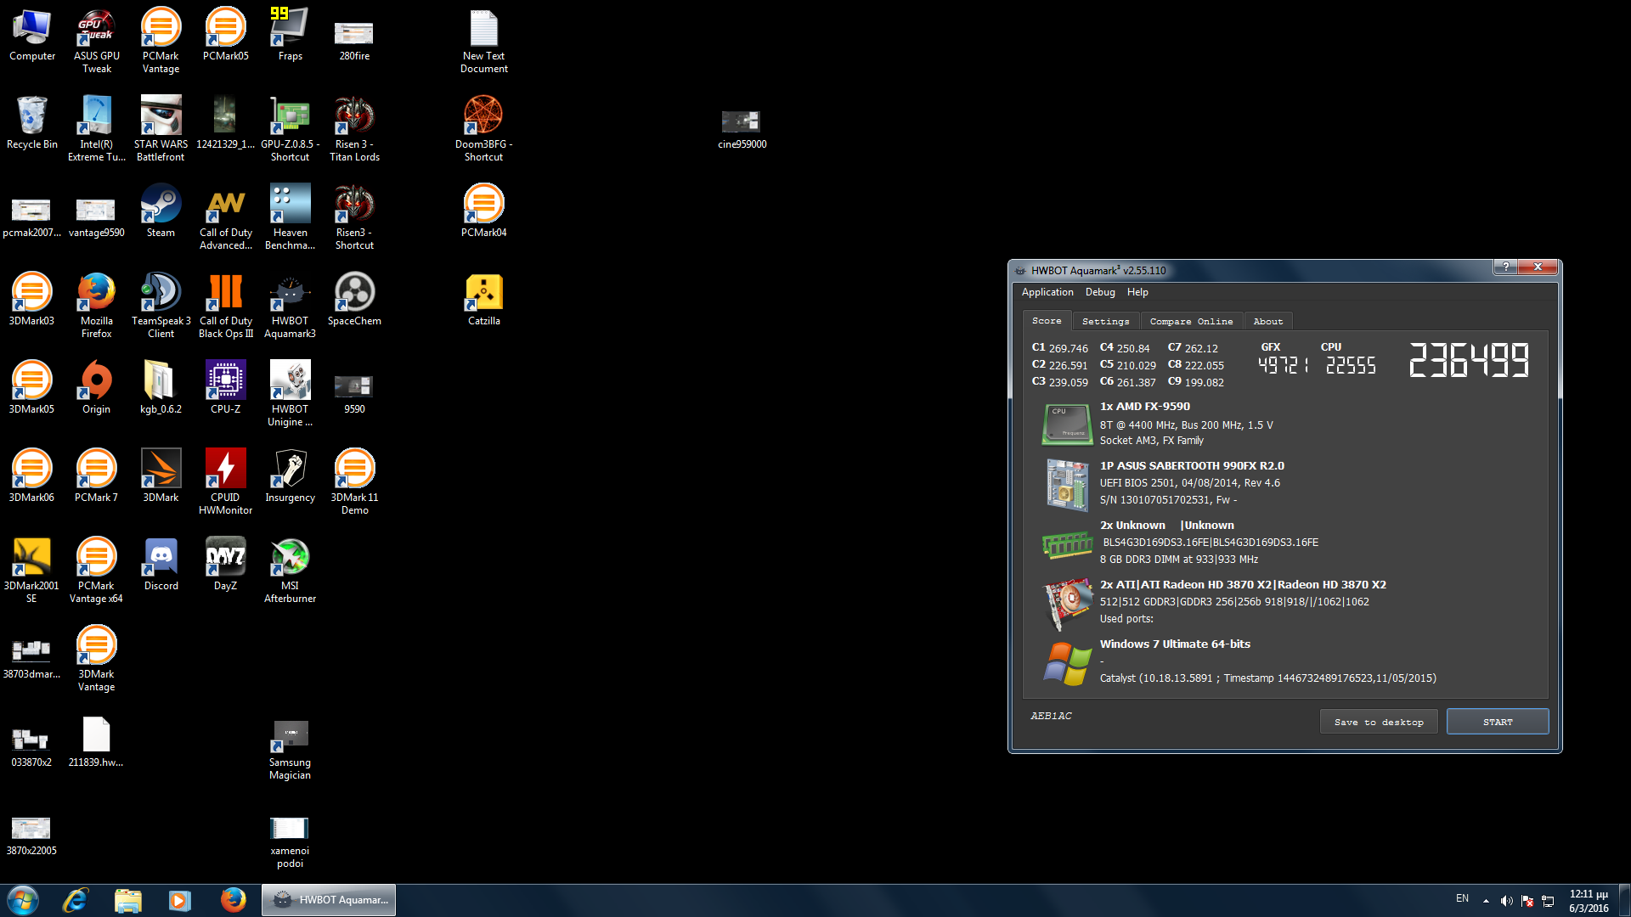Click the Windows 7 logo in Aquamark

pyautogui.click(x=1068, y=663)
